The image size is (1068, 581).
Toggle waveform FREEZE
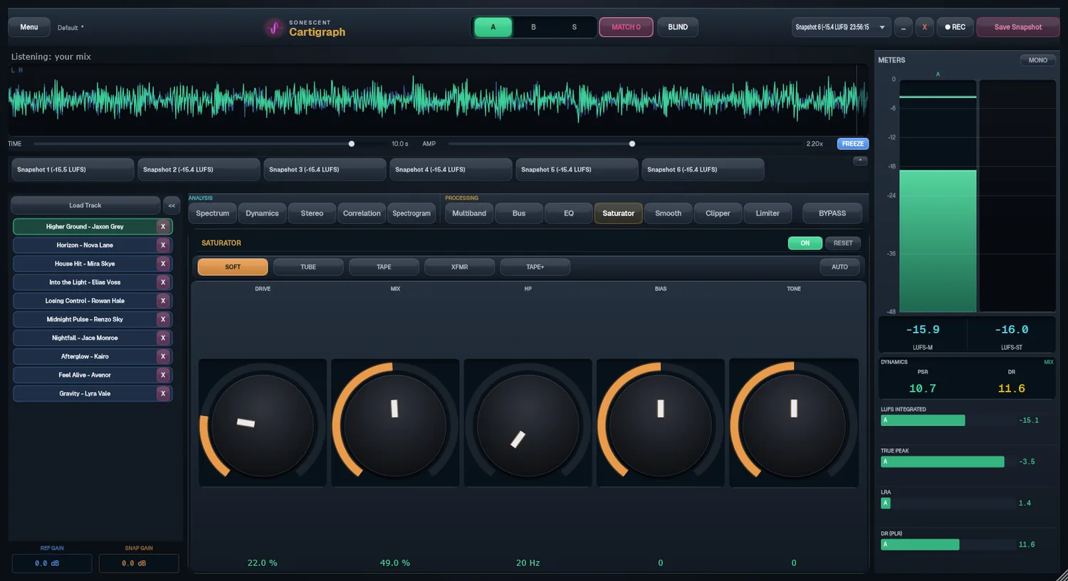852,144
